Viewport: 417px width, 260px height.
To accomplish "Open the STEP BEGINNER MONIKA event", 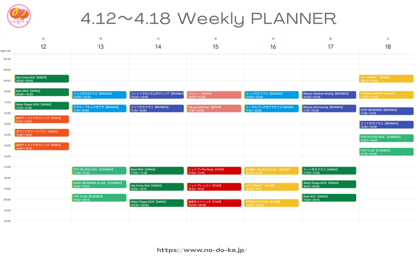I will (386, 111).
